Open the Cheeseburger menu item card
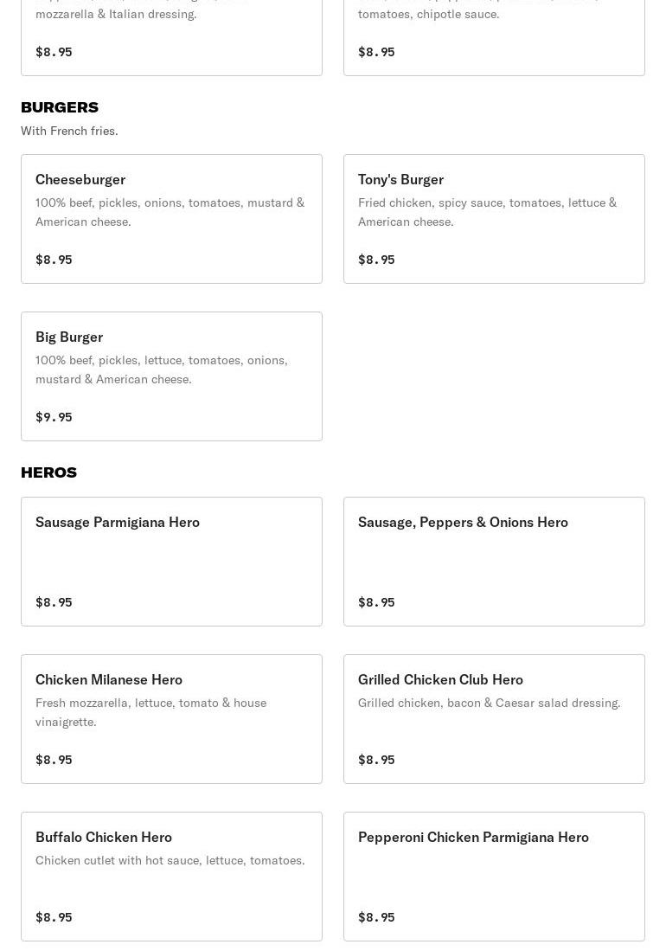 click(171, 218)
